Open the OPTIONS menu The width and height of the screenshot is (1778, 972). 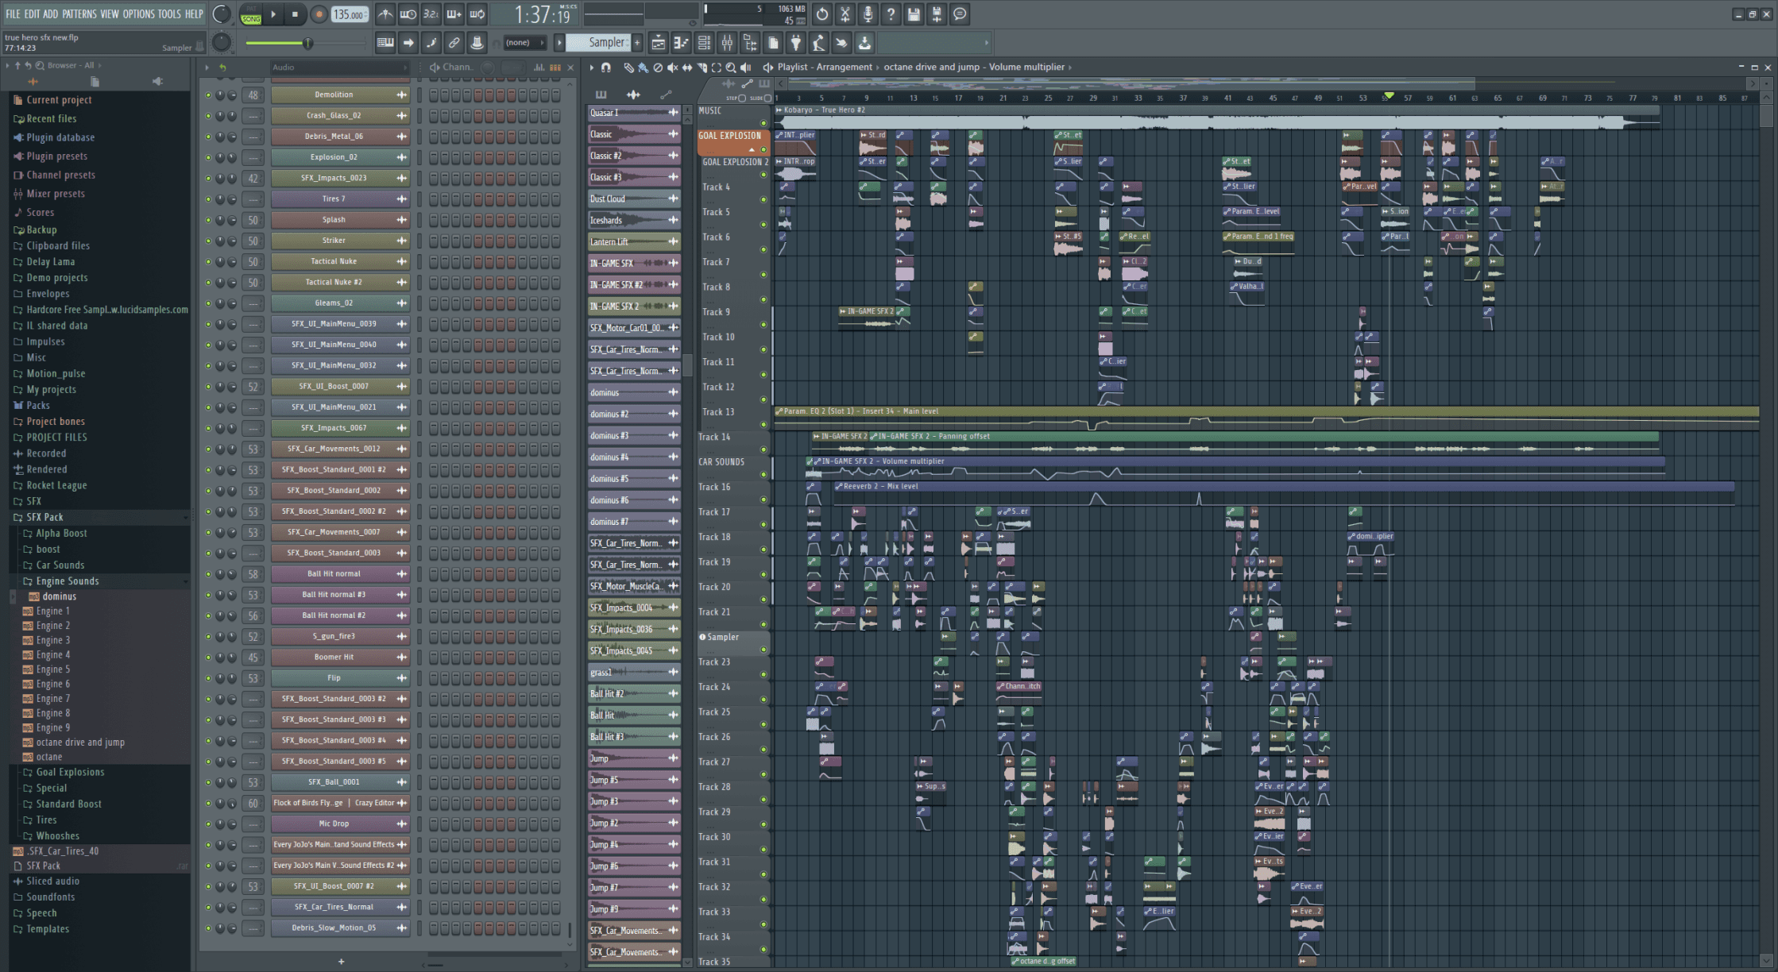[x=138, y=14]
